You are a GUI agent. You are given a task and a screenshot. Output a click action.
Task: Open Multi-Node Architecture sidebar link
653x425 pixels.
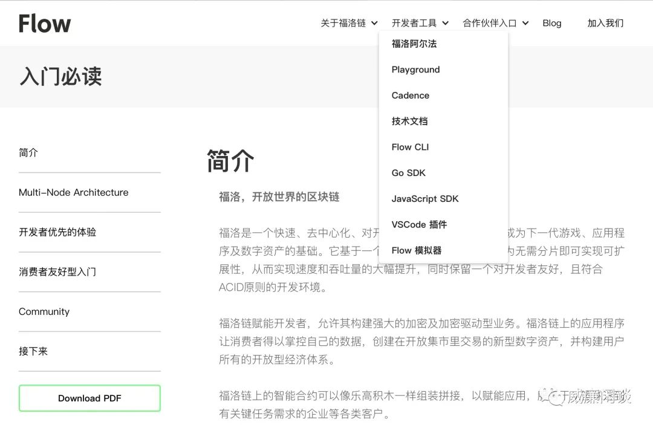(x=74, y=192)
